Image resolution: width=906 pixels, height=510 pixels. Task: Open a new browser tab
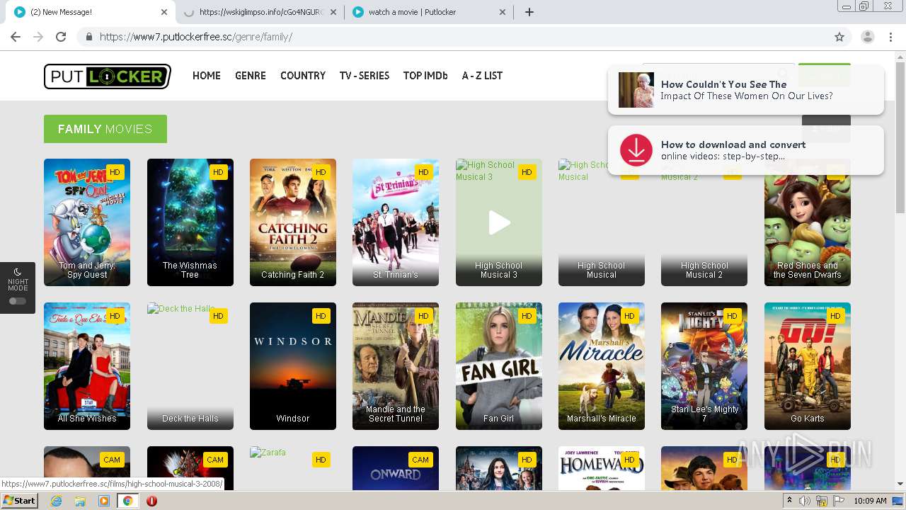point(529,12)
